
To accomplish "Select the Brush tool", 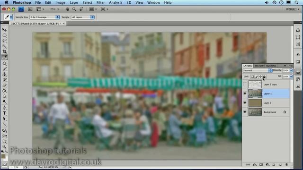I will [x=4, y=69].
